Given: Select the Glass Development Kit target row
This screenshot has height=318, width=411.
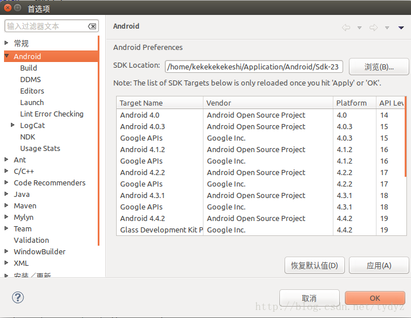Looking at the screenshot, I should coord(261,230).
